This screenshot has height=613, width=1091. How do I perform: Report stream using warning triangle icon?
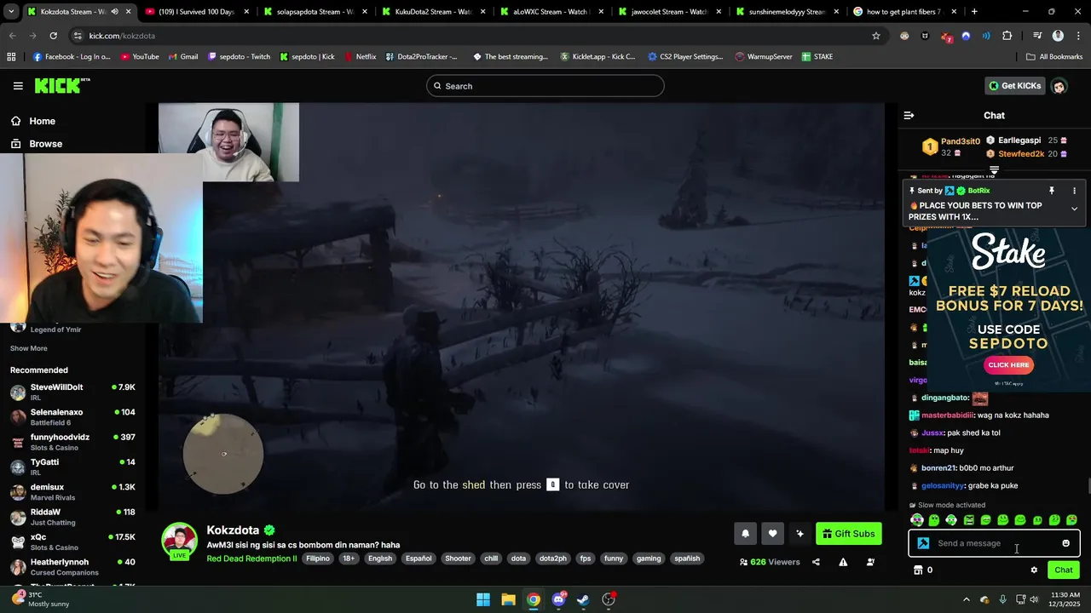pyautogui.click(x=843, y=562)
